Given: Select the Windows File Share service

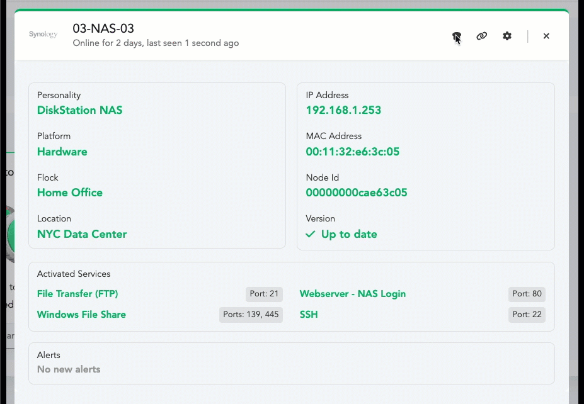Looking at the screenshot, I should coord(81,315).
